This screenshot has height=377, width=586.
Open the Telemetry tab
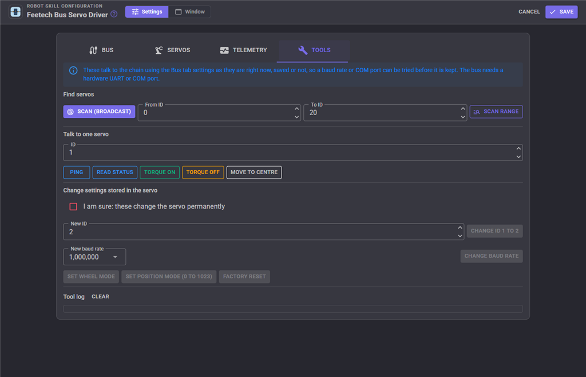pyautogui.click(x=243, y=50)
